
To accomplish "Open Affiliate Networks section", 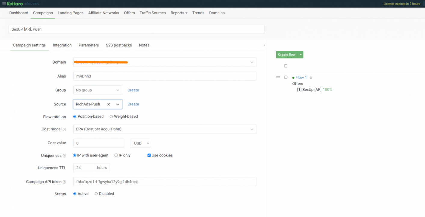I will click(x=104, y=13).
